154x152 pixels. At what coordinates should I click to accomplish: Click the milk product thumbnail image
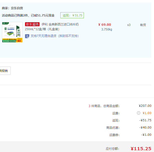tap(12, 32)
